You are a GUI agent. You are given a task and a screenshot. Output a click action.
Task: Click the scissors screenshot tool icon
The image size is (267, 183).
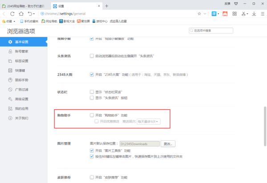tap(244, 13)
